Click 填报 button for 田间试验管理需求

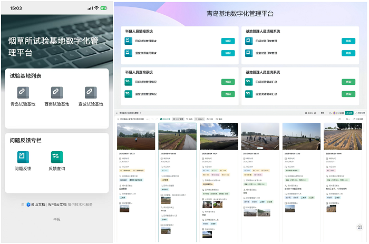[x=228, y=41]
